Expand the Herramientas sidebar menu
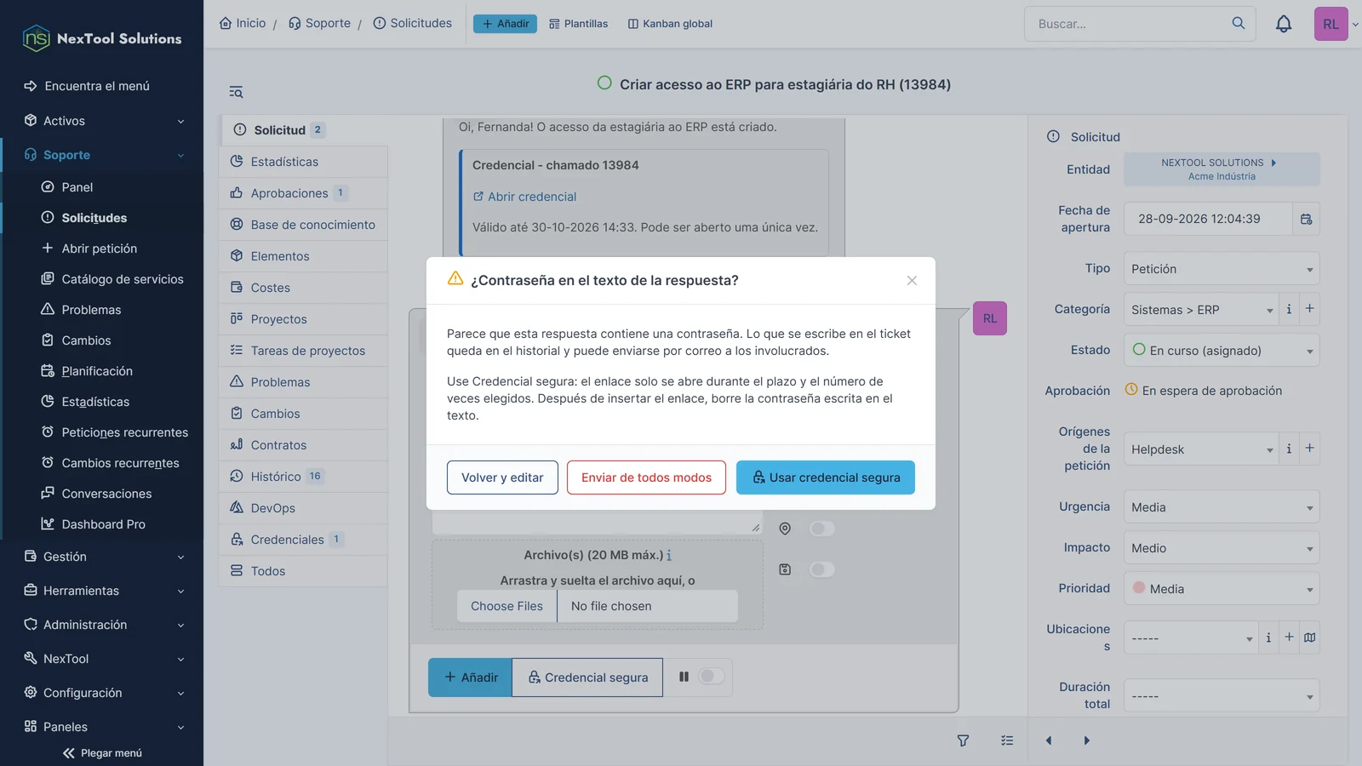The image size is (1362, 766). tap(102, 591)
